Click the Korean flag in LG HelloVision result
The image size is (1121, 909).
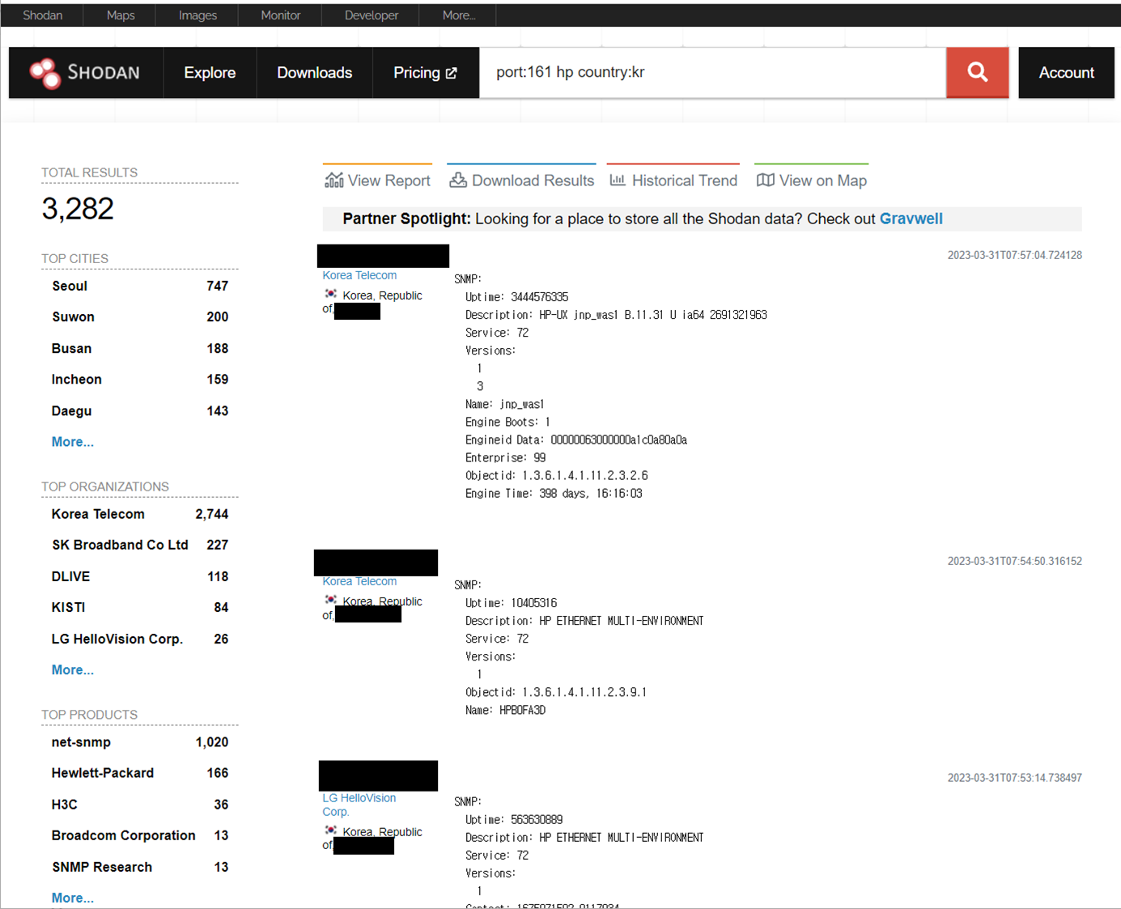pos(330,831)
